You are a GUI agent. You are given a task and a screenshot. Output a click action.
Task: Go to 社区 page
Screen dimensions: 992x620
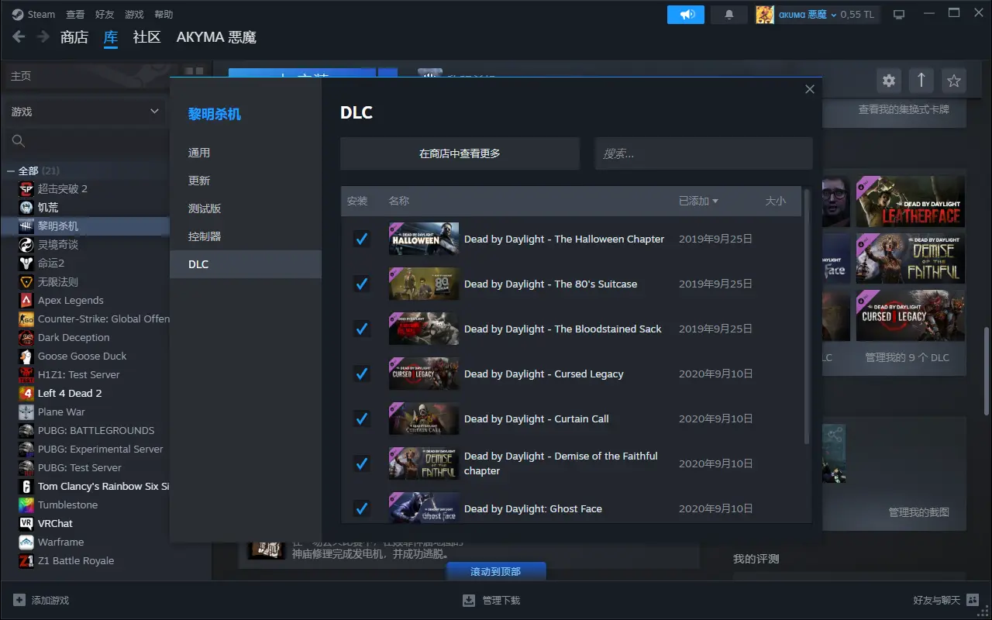point(146,37)
